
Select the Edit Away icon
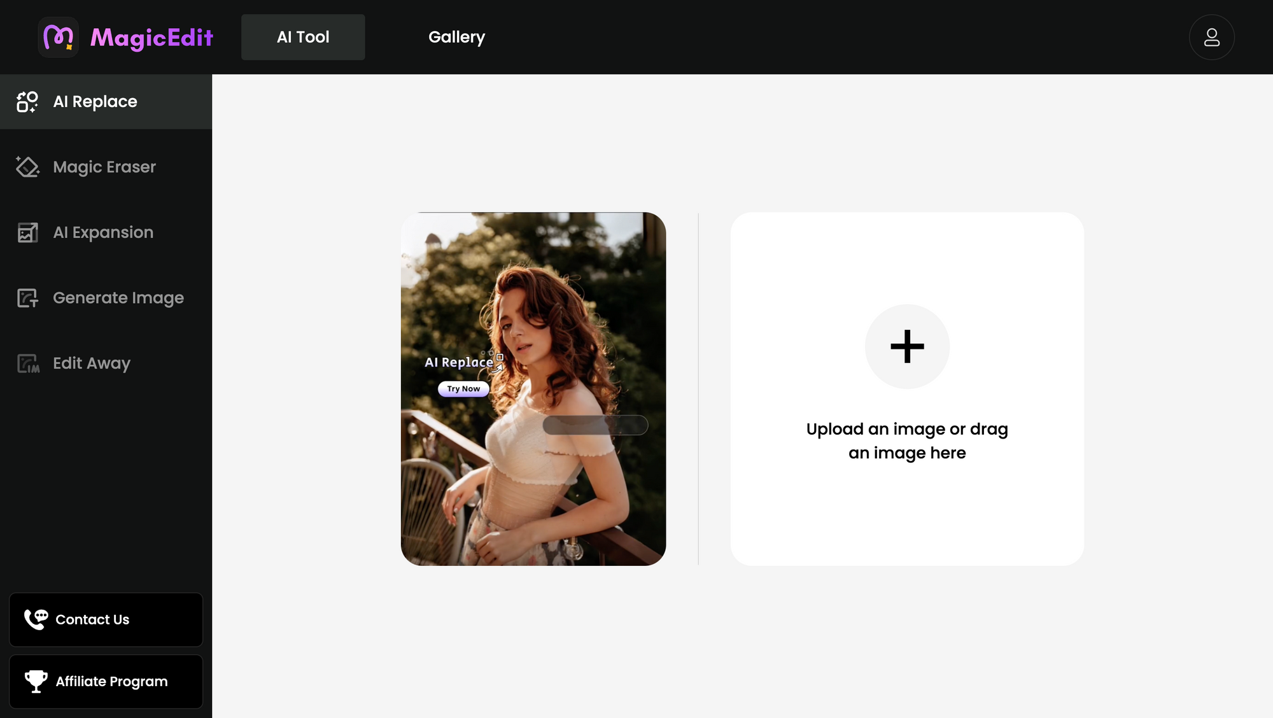pyautogui.click(x=27, y=363)
